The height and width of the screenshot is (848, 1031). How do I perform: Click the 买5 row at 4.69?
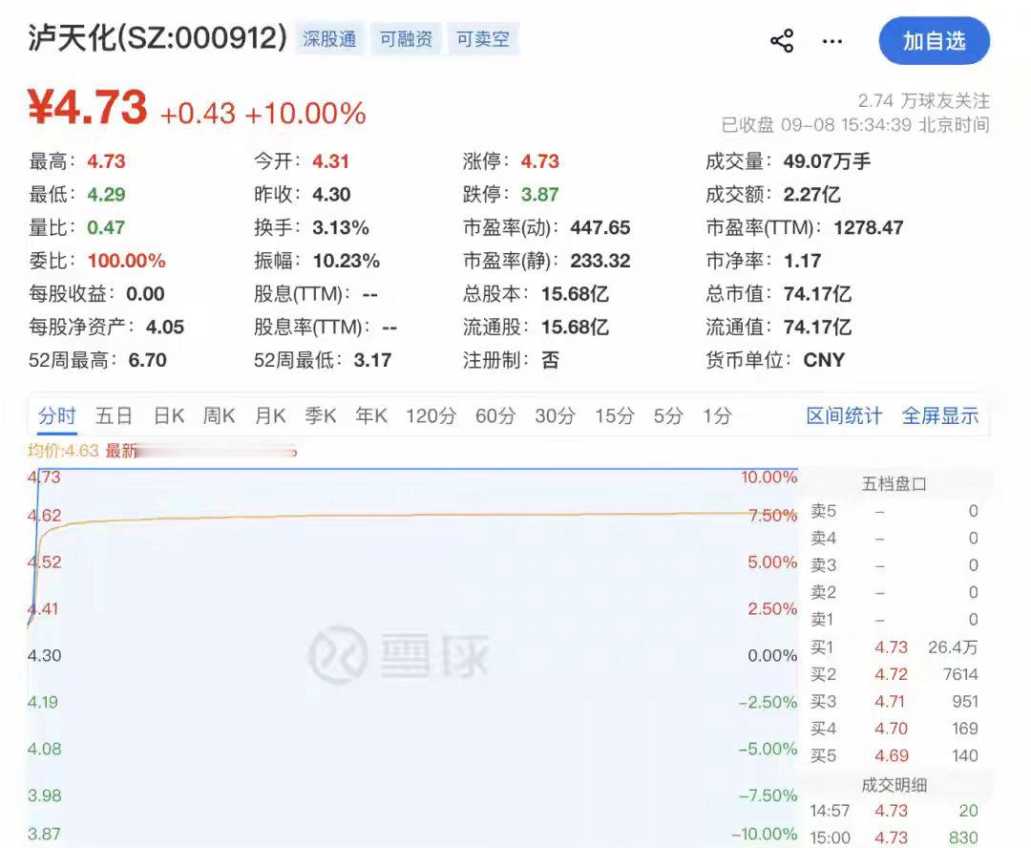coord(894,755)
